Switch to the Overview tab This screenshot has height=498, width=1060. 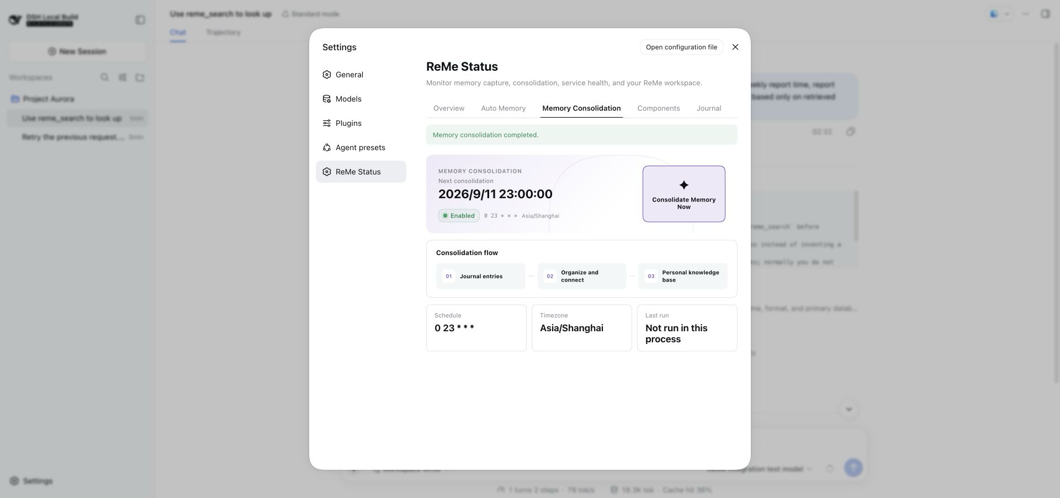[x=449, y=108]
